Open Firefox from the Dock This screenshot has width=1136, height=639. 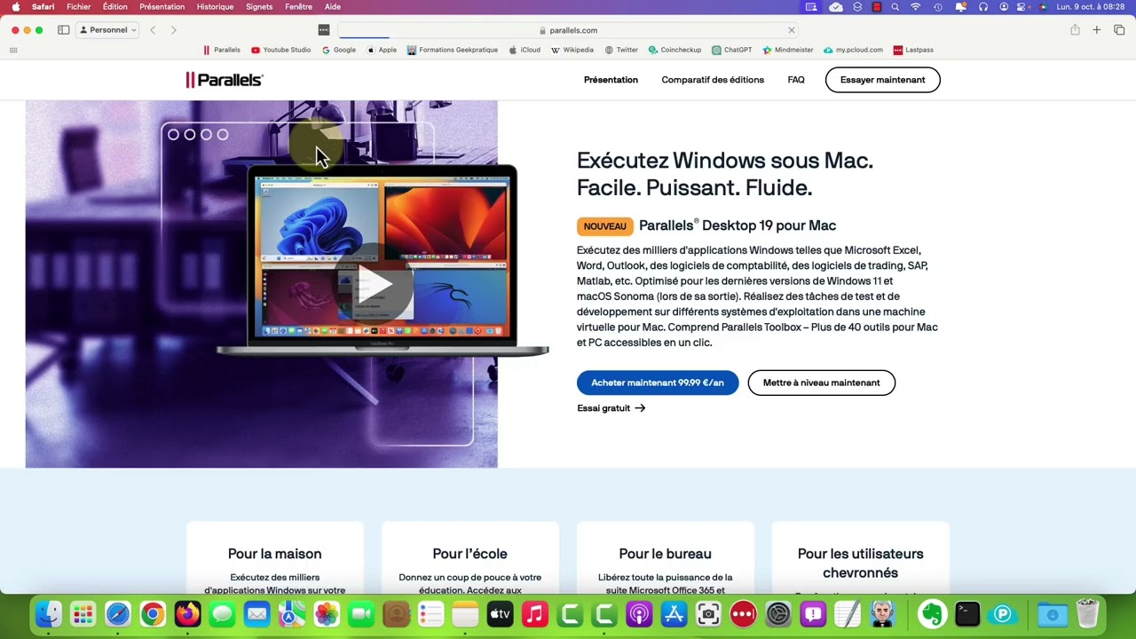187,614
